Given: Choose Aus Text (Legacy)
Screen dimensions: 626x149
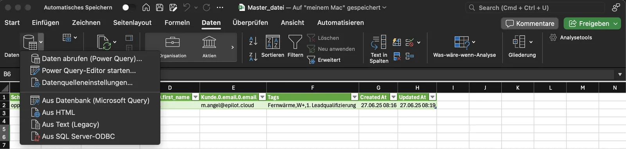Looking at the screenshot, I should 90,124.
